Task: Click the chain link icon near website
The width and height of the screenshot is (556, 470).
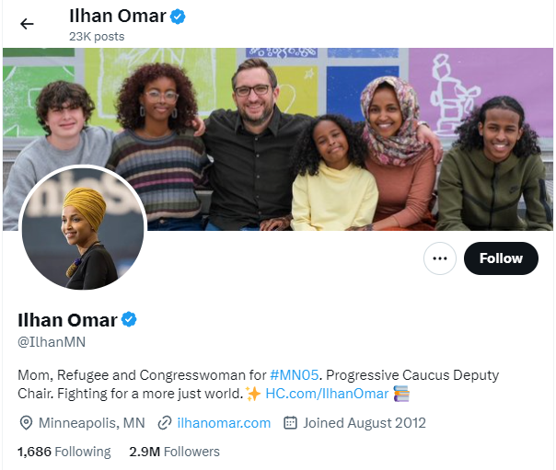Action: [x=165, y=423]
